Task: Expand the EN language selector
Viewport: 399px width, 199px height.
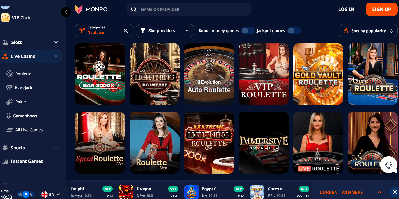Action: pos(51,194)
